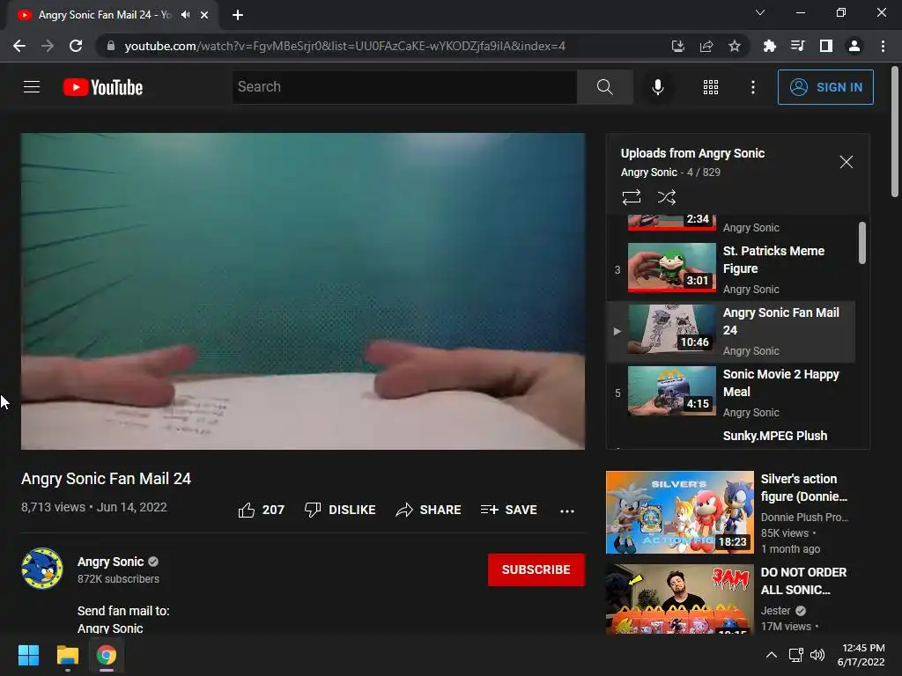Bookmark this page with the star
The image size is (902, 676).
click(734, 46)
